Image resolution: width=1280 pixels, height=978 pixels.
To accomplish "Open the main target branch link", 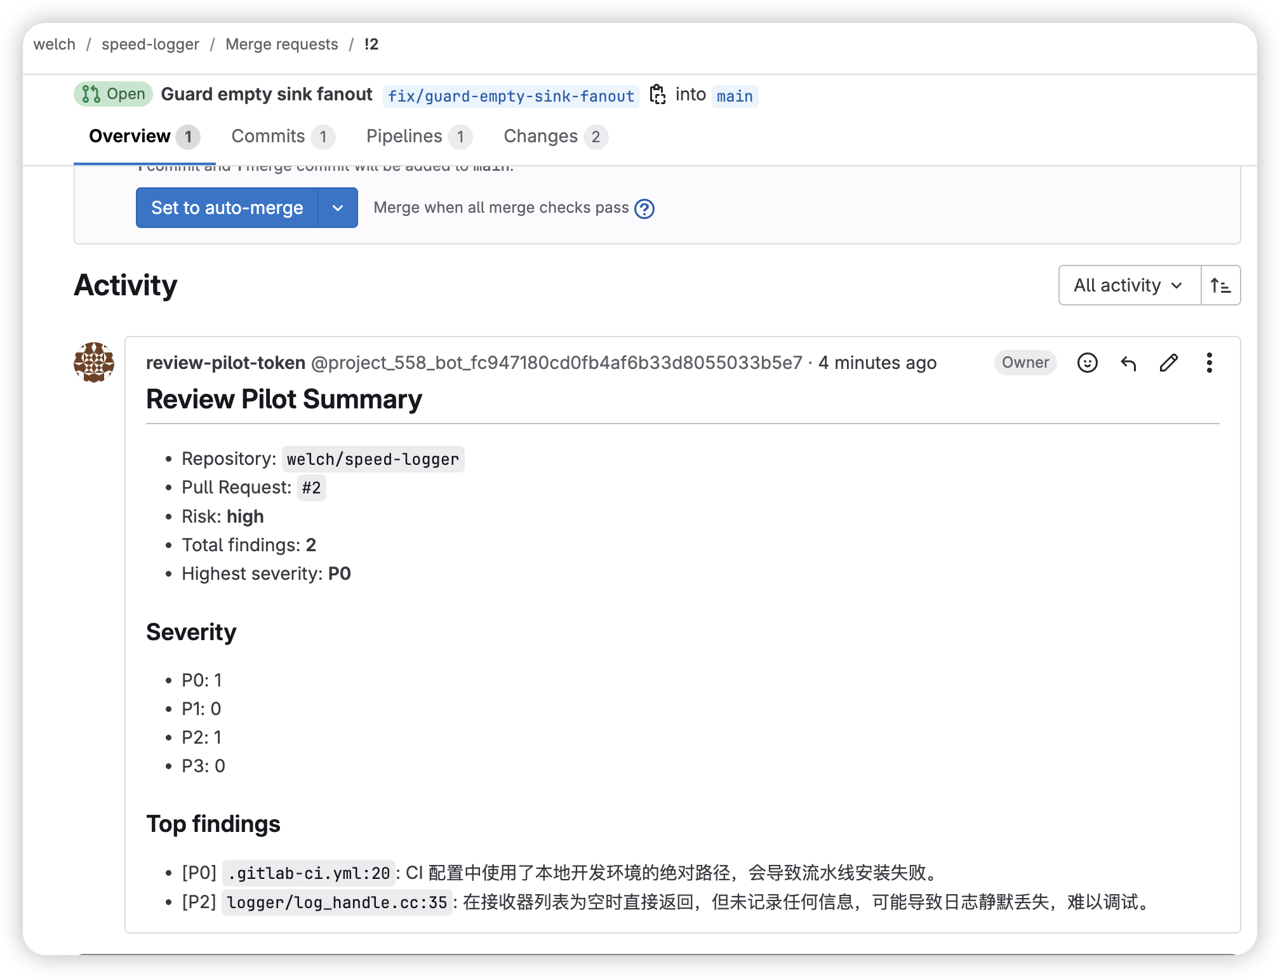I will click(735, 96).
